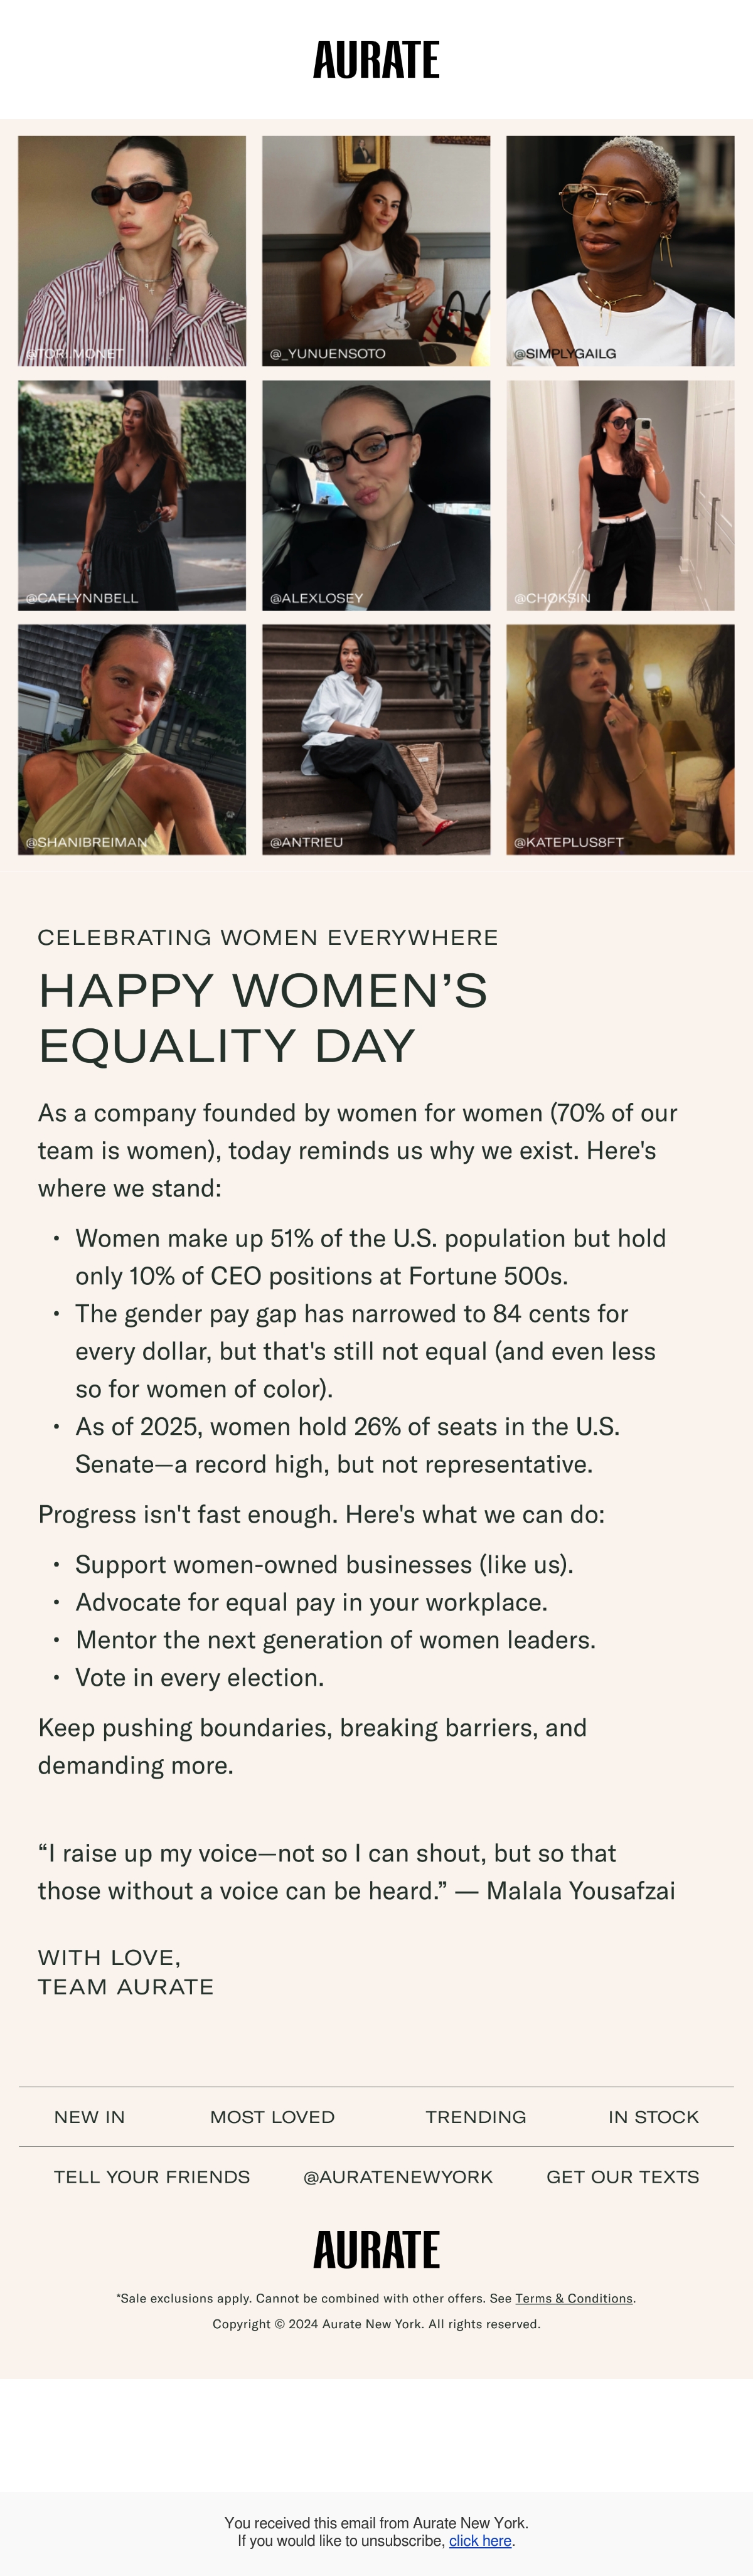Open the @_YUNUENSOTO photo
The height and width of the screenshot is (2576, 753).
[x=376, y=251]
